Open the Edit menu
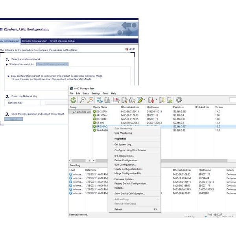The image size is (236, 236). coord(78,94)
